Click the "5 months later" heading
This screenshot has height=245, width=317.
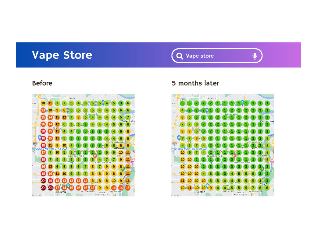click(x=195, y=83)
